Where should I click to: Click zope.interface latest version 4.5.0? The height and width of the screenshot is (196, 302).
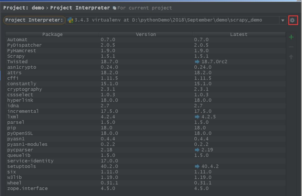point(201,188)
